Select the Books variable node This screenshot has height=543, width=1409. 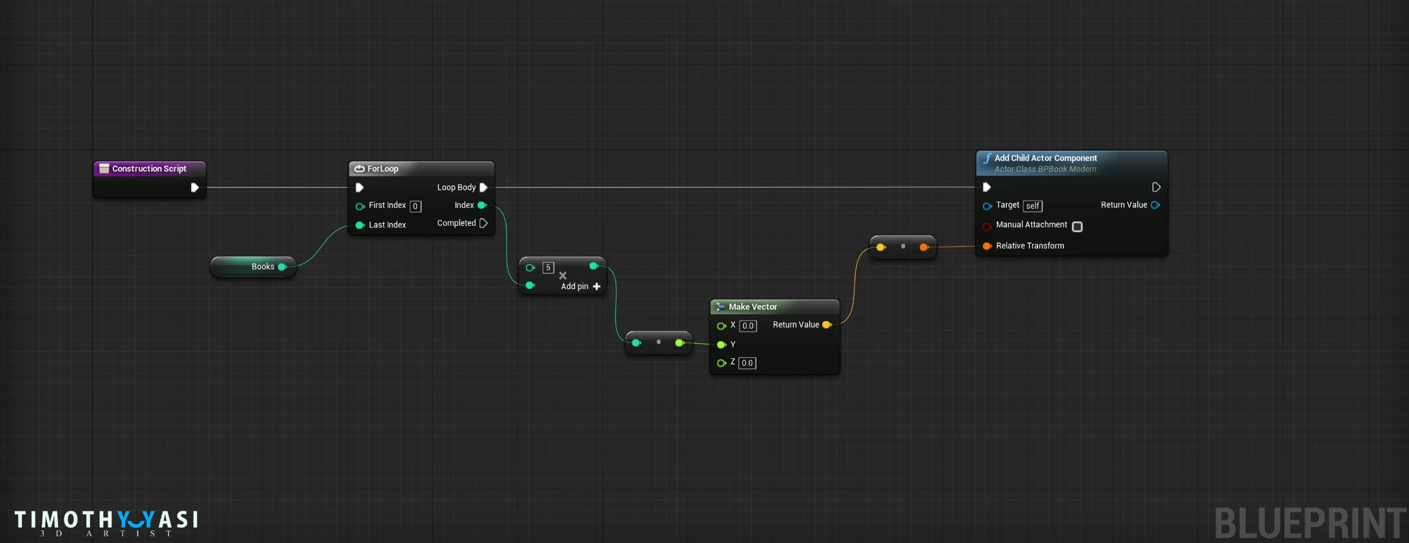point(253,267)
